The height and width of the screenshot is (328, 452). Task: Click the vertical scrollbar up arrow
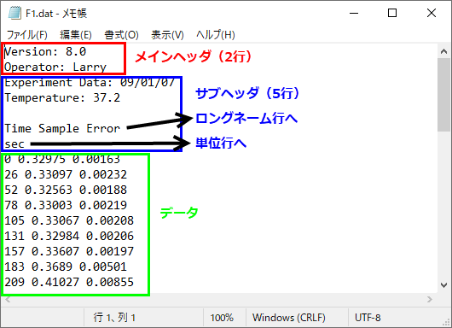pyautogui.click(x=444, y=51)
